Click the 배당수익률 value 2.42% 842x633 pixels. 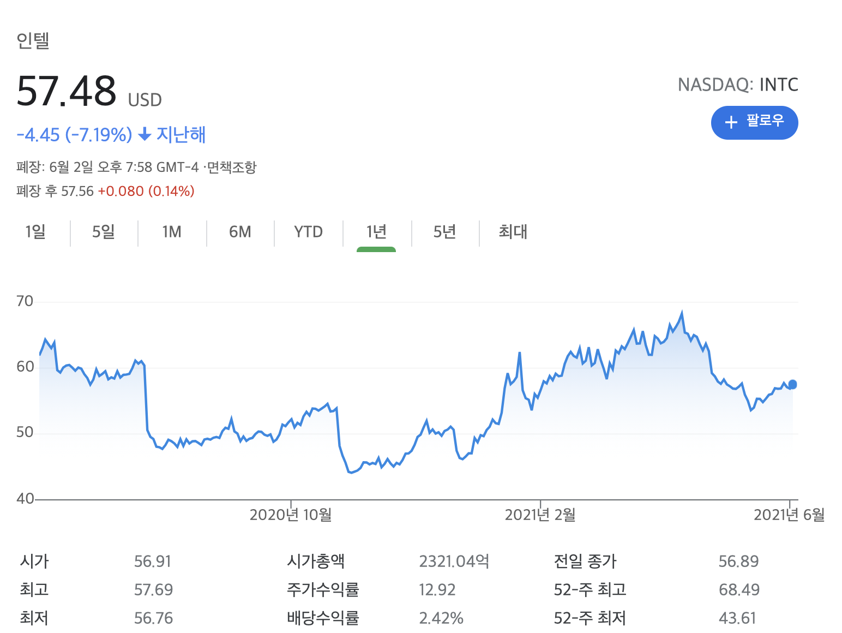pyautogui.click(x=441, y=618)
